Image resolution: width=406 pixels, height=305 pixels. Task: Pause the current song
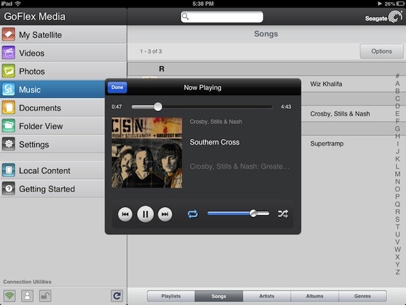point(145,214)
